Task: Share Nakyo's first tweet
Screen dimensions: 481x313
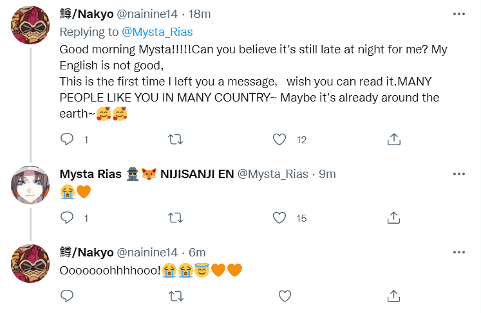Action: [x=395, y=139]
